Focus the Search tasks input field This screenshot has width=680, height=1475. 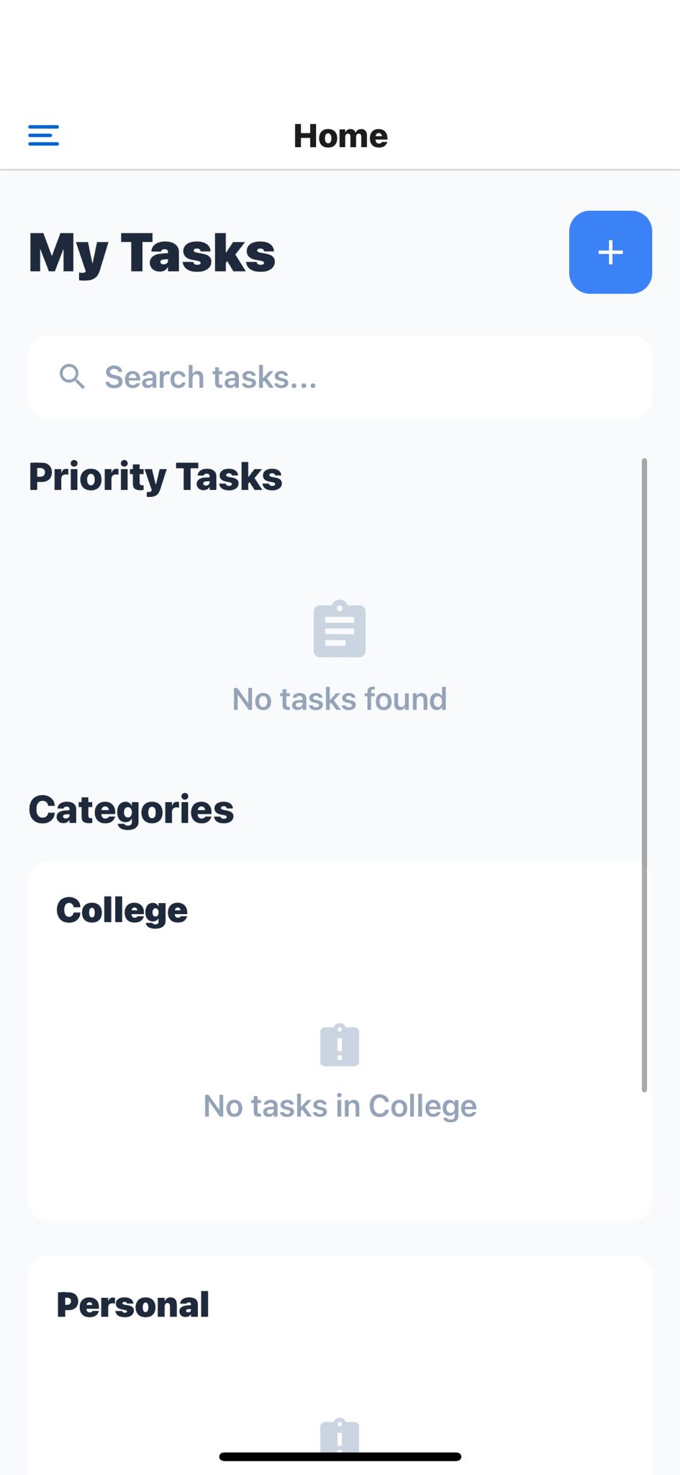340,377
